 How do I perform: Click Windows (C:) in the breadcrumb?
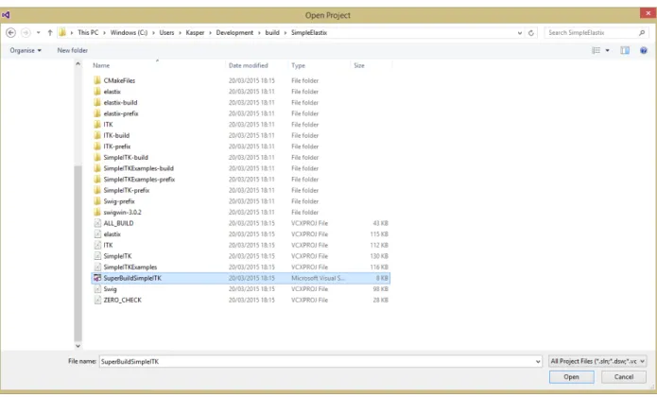coord(130,33)
